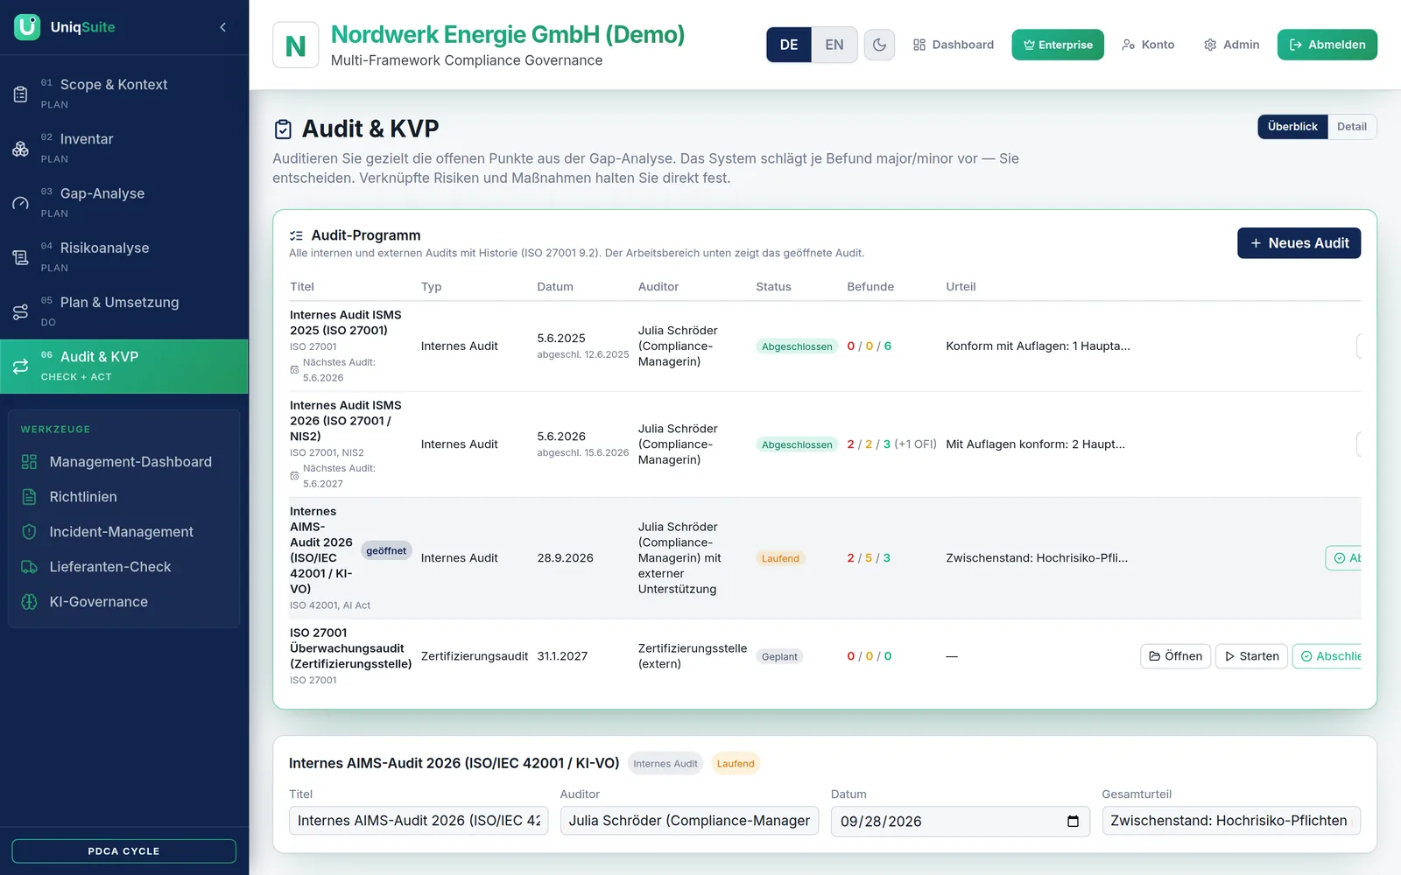
Task: Open the calendar picker in the Datum field
Action: (1073, 822)
